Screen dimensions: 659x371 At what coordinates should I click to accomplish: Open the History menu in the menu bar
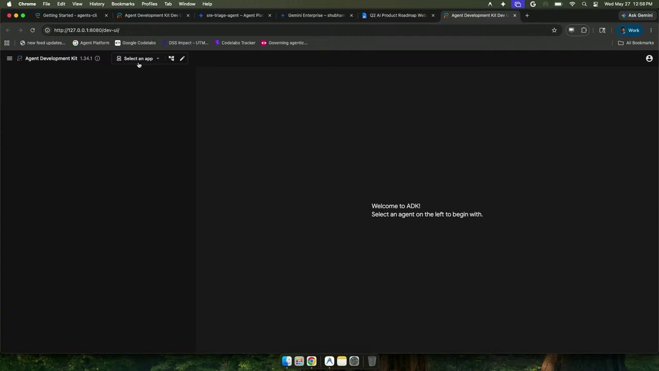pyautogui.click(x=97, y=4)
